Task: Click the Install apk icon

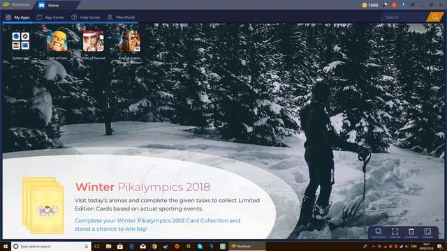Action: (395, 232)
